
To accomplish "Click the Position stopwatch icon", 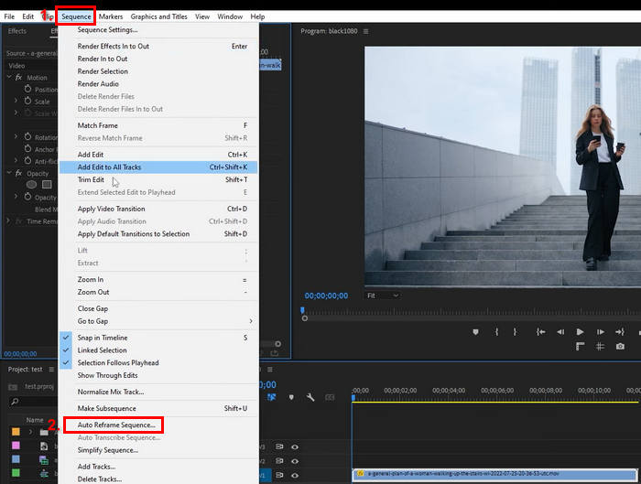I will tap(27, 89).
